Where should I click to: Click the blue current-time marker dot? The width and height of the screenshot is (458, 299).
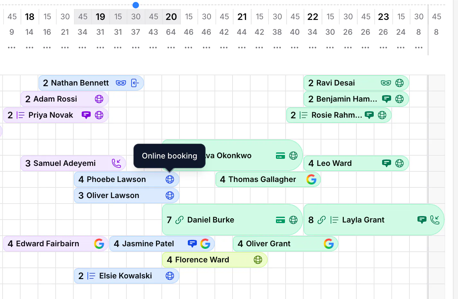click(136, 5)
